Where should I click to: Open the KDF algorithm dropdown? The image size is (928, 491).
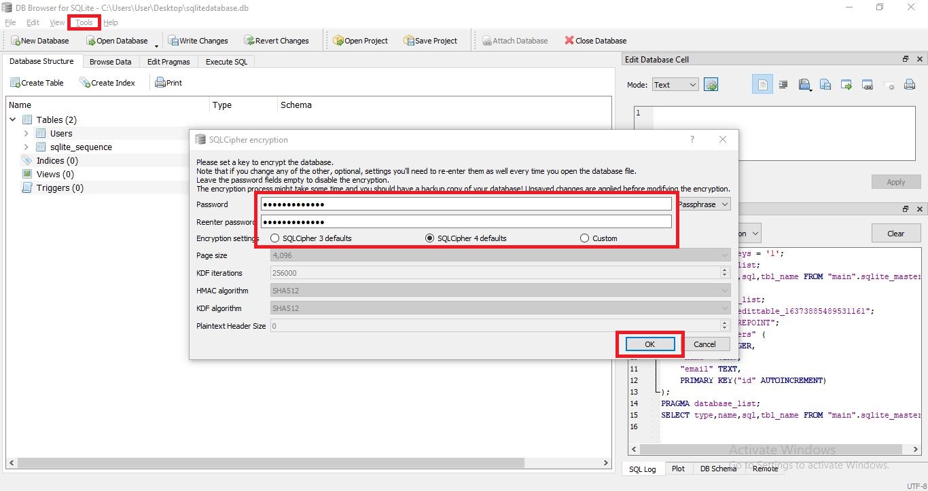tap(501, 308)
